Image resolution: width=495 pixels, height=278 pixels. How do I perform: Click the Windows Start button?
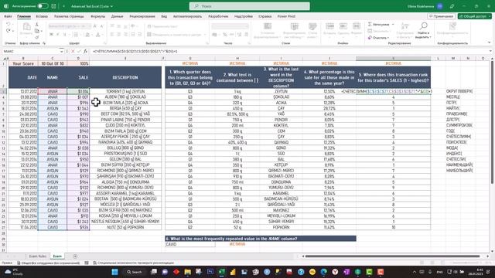point(115,272)
